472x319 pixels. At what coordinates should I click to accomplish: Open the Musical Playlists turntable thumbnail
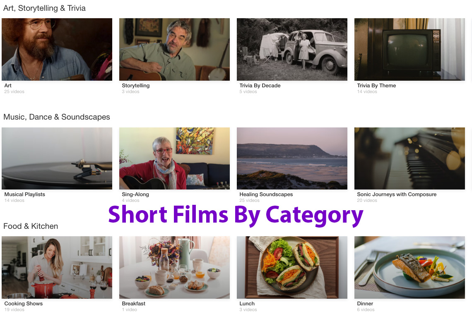tap(57, 158)
